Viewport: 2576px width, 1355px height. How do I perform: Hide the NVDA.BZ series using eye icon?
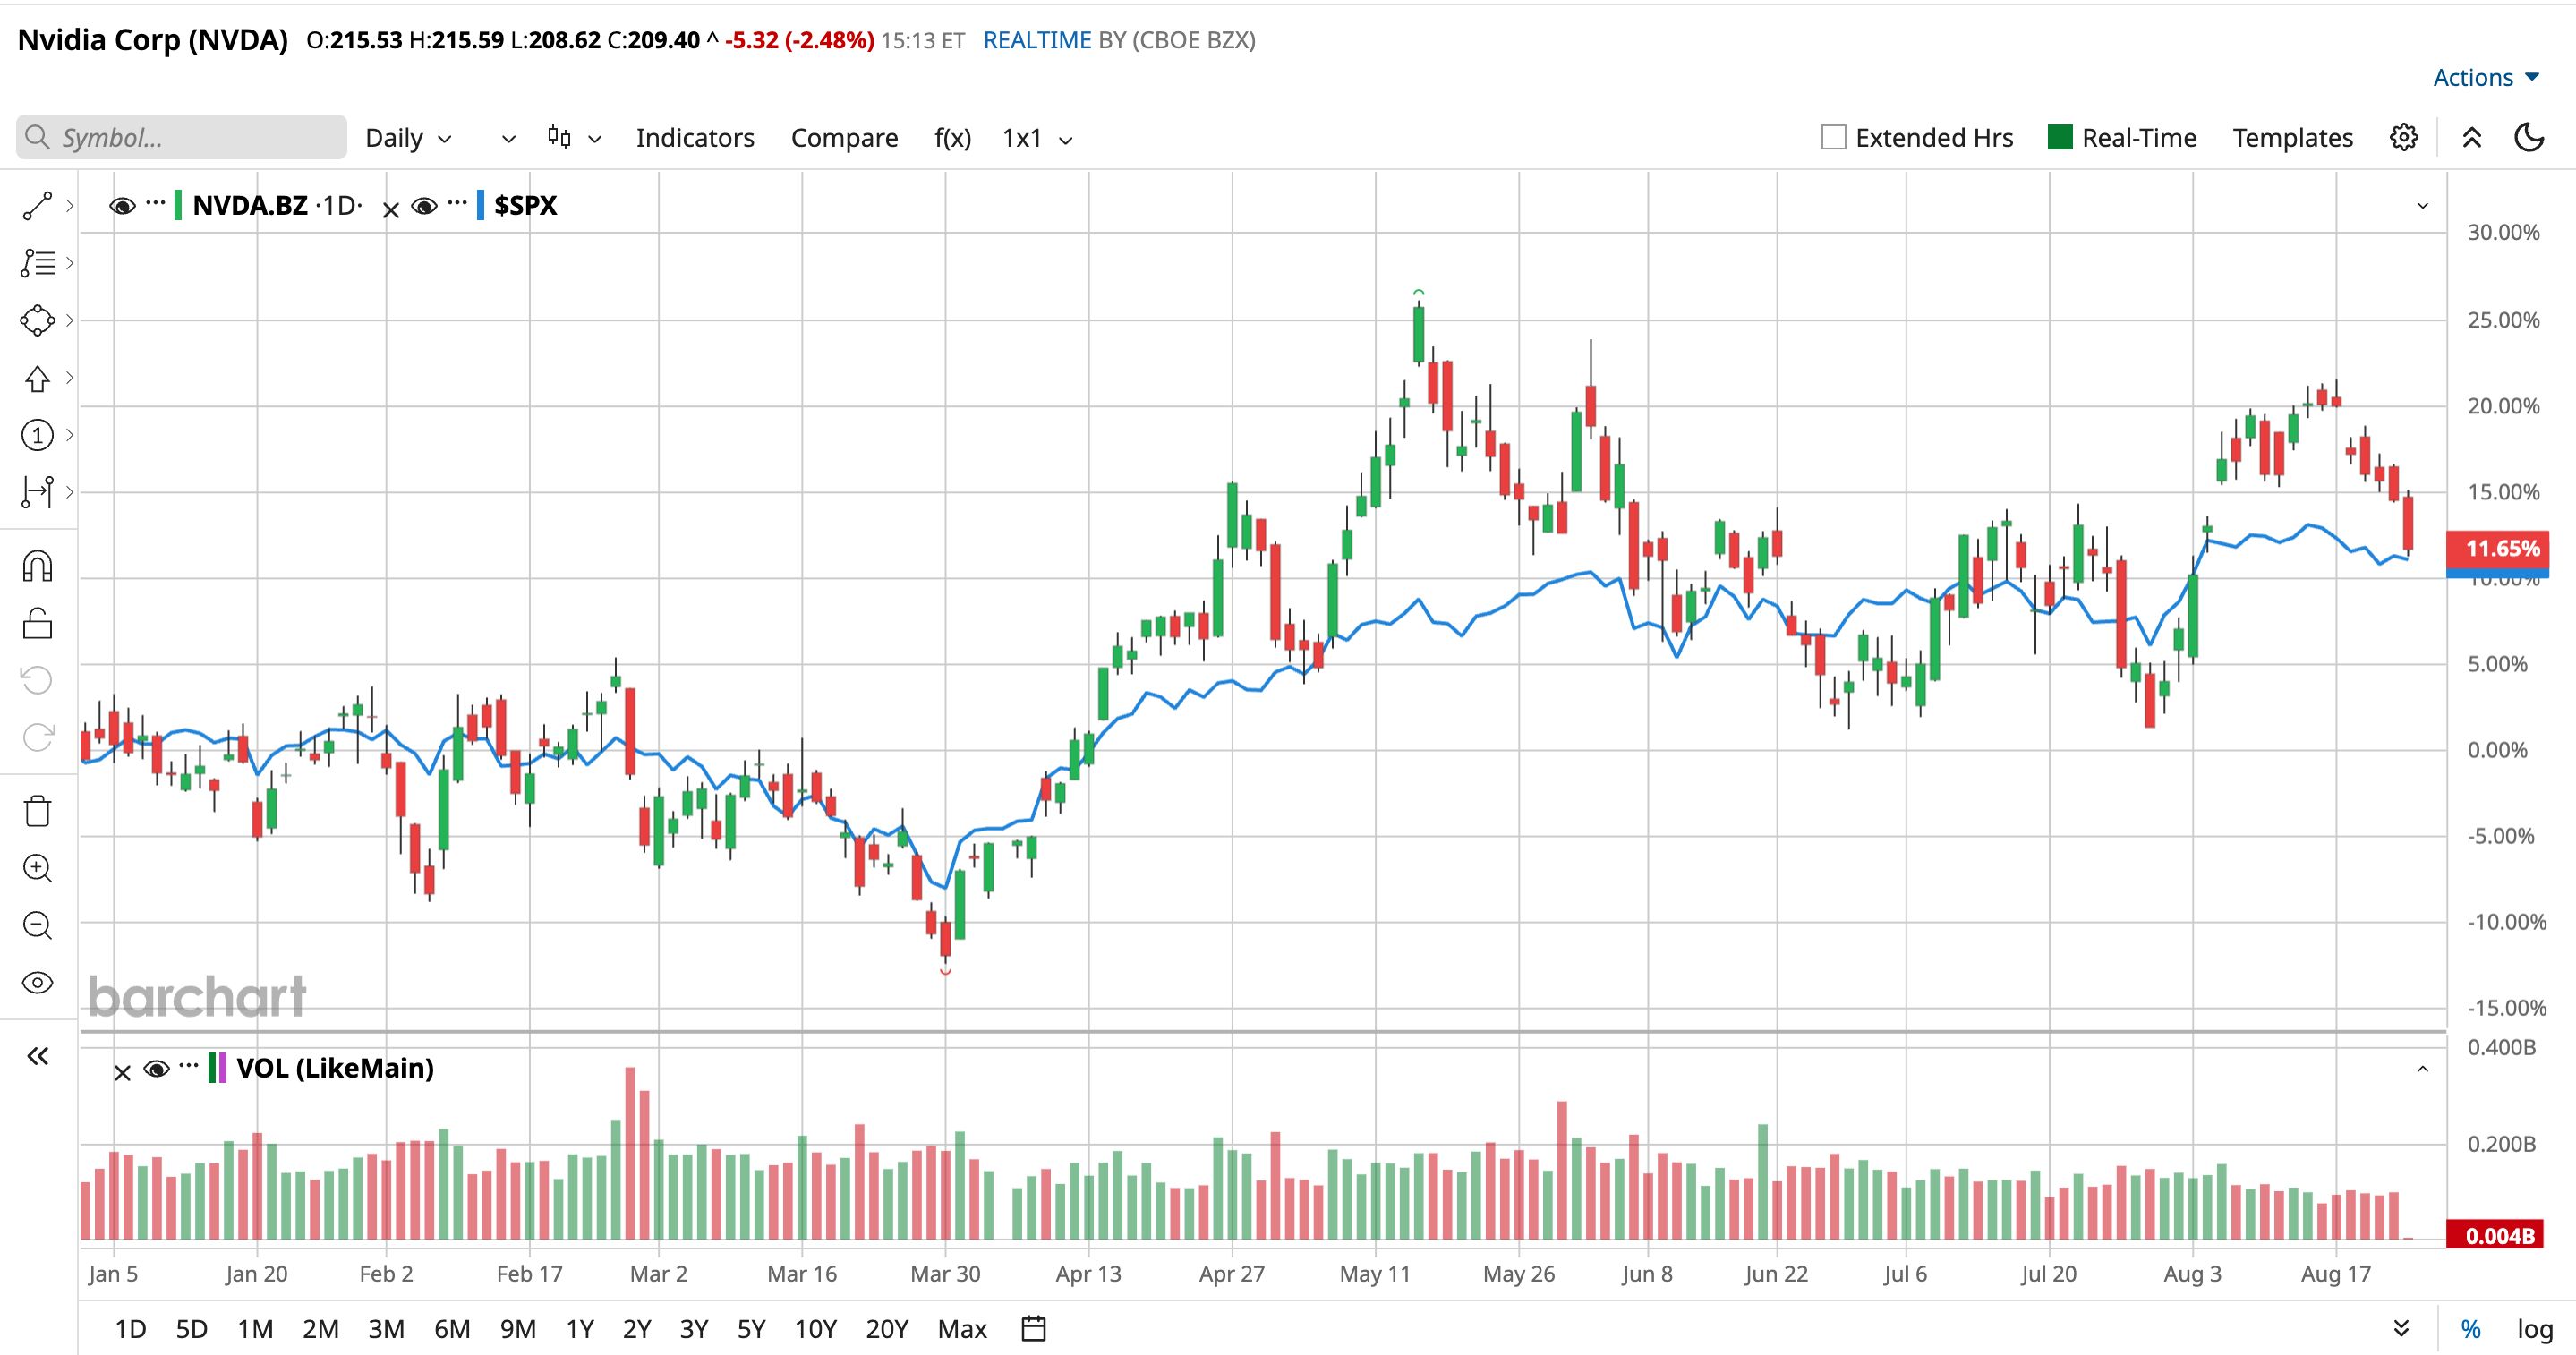click(122, 206)
